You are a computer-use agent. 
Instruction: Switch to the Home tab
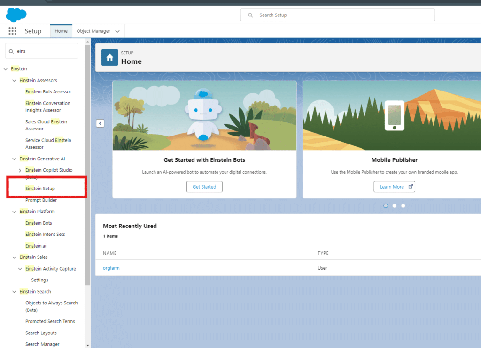click(x=61, y=31)
